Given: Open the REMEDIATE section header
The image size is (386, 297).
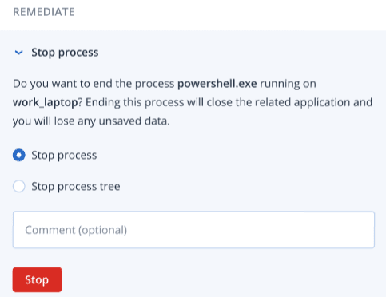Looking at the screenshot, I should pos(44,12).
